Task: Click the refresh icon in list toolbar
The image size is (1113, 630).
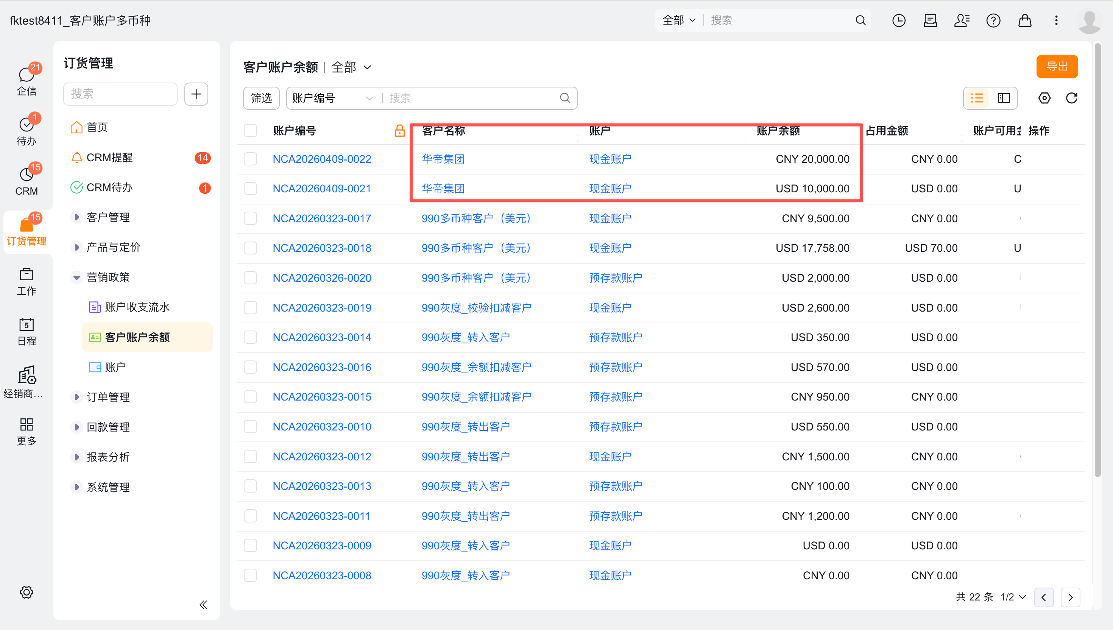Action: point(1071,98)
